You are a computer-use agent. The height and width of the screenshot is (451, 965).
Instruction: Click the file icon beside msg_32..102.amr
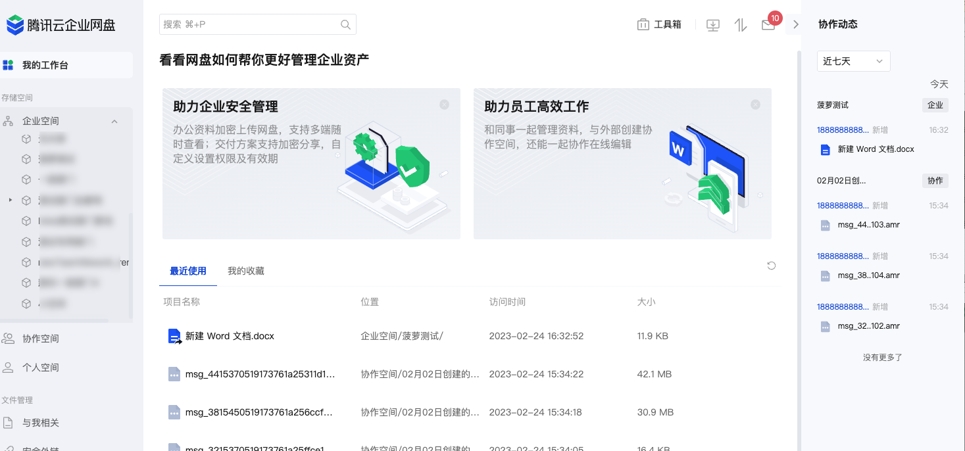click(826, 327)
